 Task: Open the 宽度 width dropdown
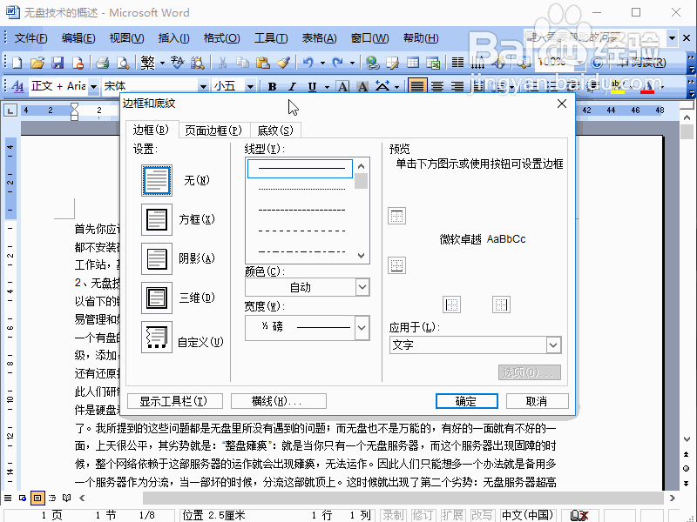tap(362, 328)
